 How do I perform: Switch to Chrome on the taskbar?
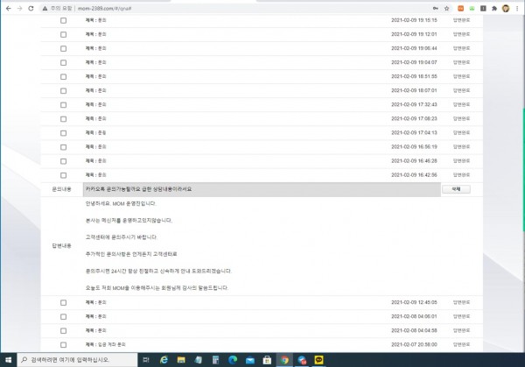284,360
